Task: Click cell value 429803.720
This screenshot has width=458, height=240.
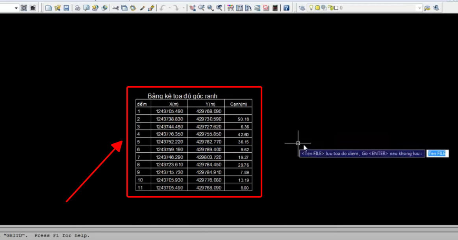Action: tap(209, 157)
